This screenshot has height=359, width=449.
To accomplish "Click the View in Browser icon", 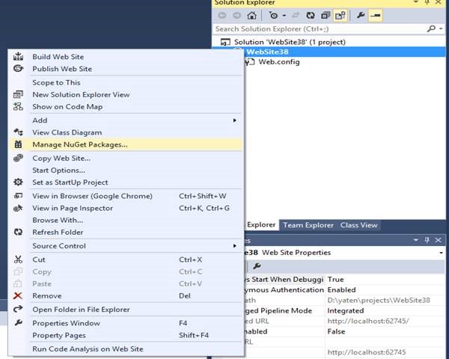I will (x=18, y=196).
